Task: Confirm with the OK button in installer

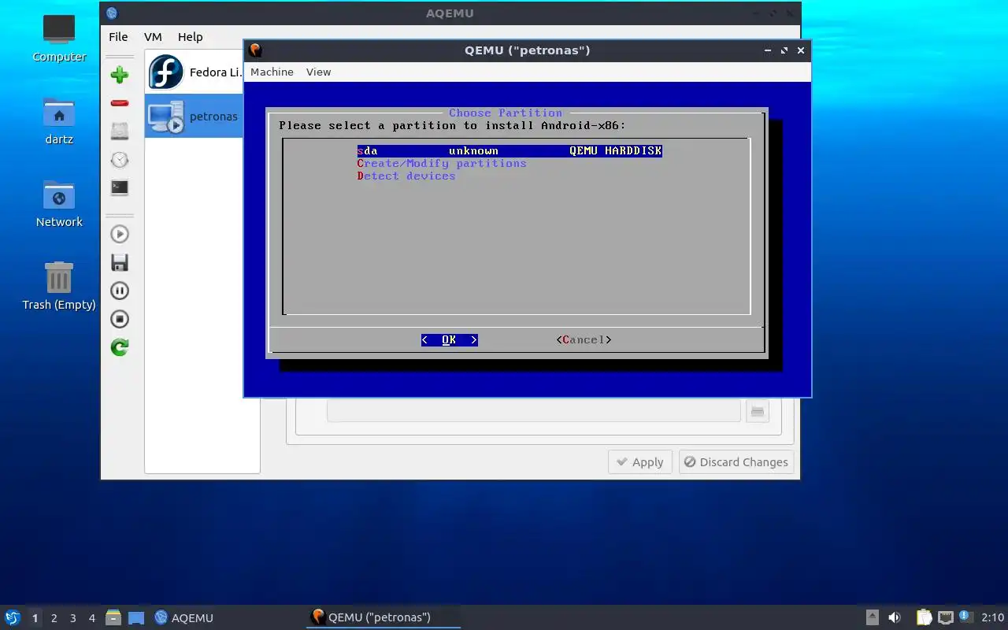Action: 449,339
